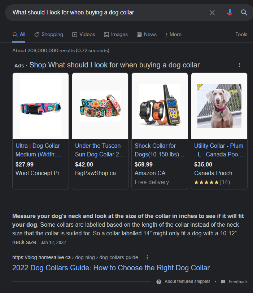Go to the News tab

tap(147, 34)
